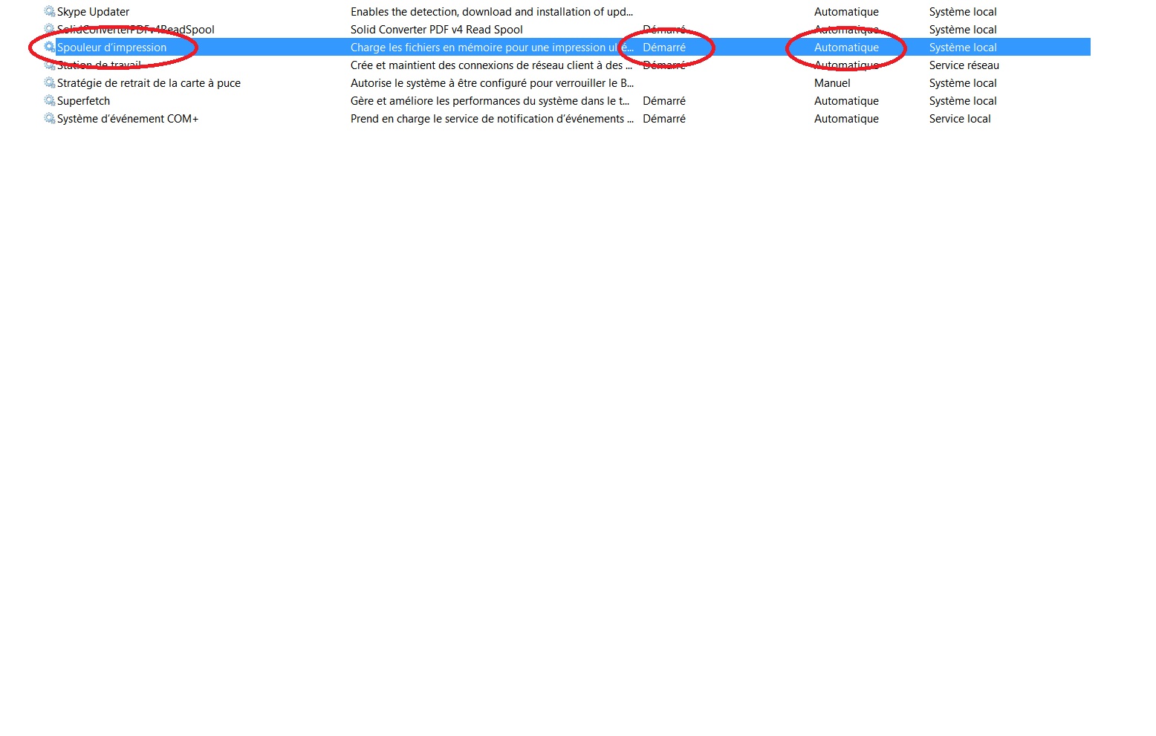
Task: Select the Station de travail service
Action: [99, 65]
